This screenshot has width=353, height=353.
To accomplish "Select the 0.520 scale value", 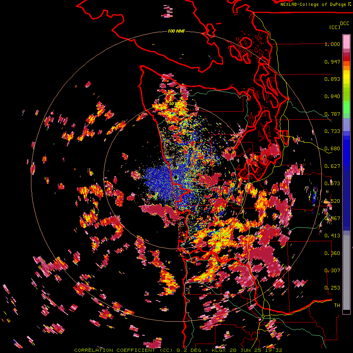I will coord(332,201).
